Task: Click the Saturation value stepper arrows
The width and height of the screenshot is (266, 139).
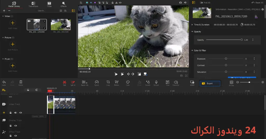Action: [x=254, y=72]
